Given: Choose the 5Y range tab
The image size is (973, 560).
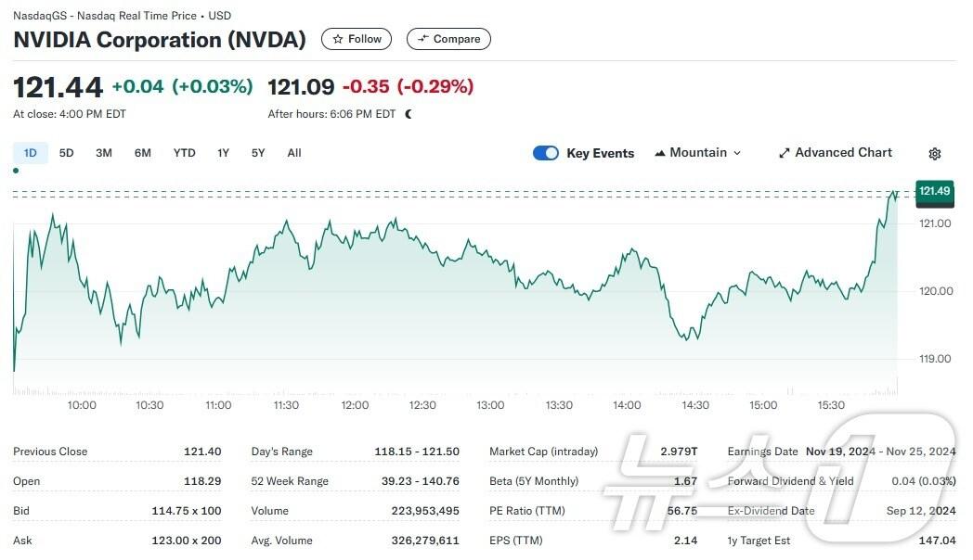Looking at the screenshot, I should pyautogui.click(x=258, y=153).
